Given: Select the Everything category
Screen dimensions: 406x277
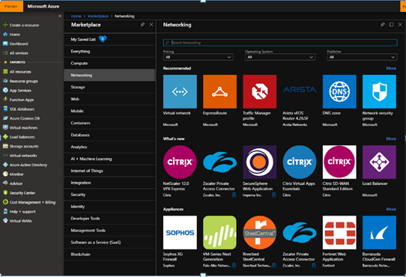Looking at the screenshot, I should [110, 51].
